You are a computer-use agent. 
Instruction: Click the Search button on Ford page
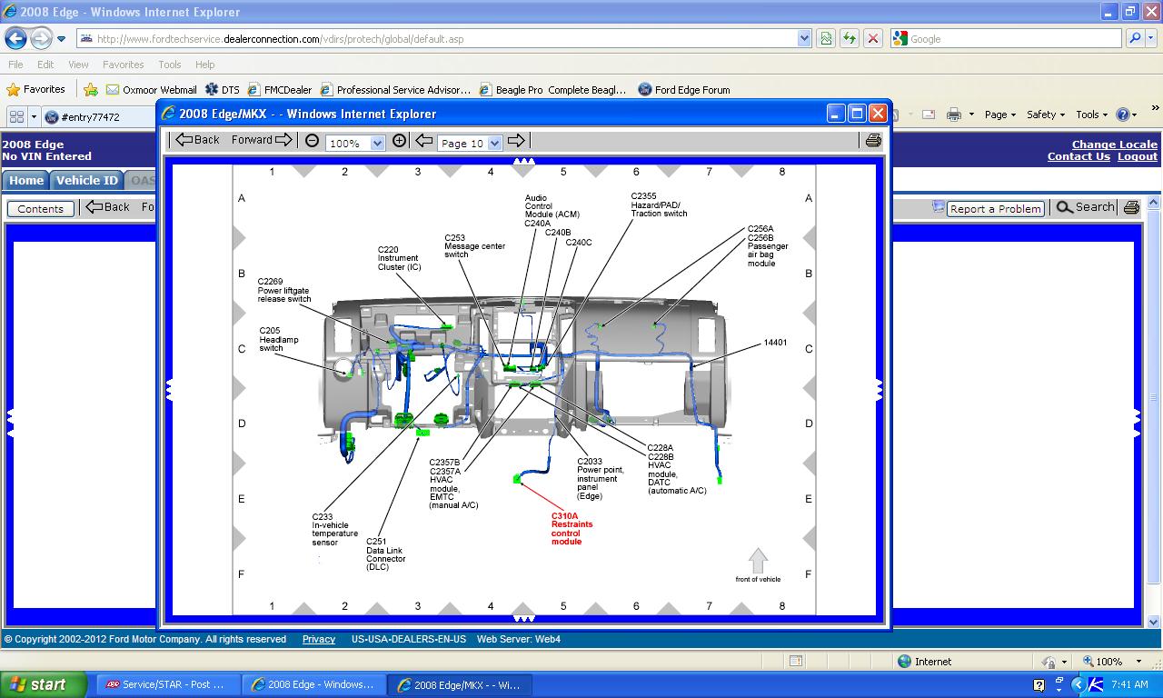[x=1085, y=207]
